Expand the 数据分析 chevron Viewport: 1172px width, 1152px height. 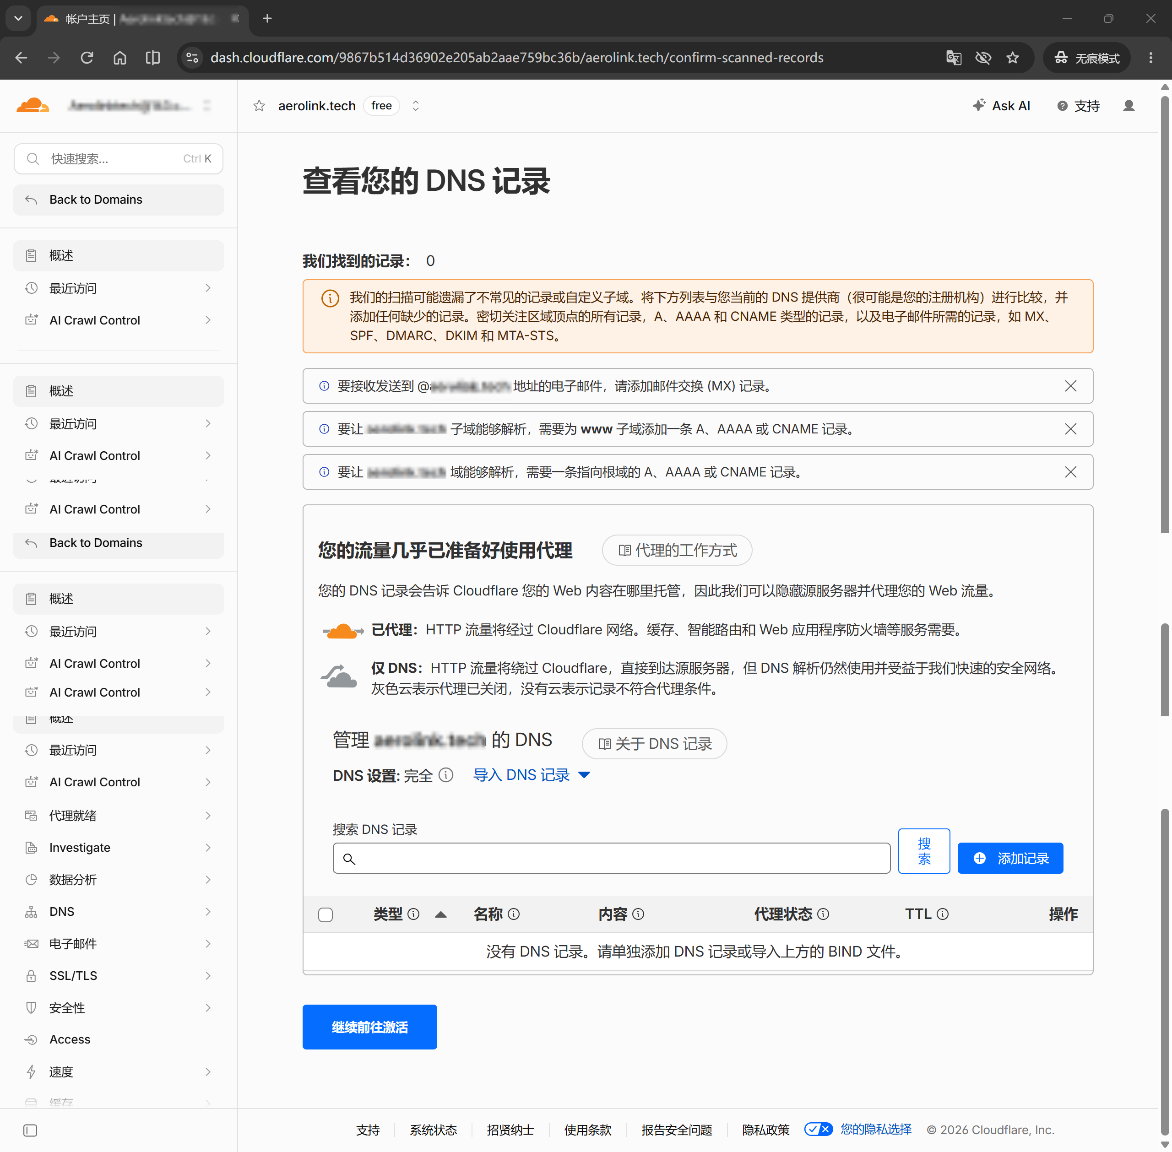(208, 880)
